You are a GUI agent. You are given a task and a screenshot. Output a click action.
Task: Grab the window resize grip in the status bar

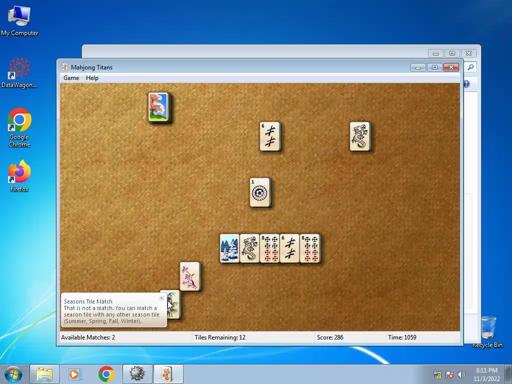pyautogui.click(x=457, y=340)
